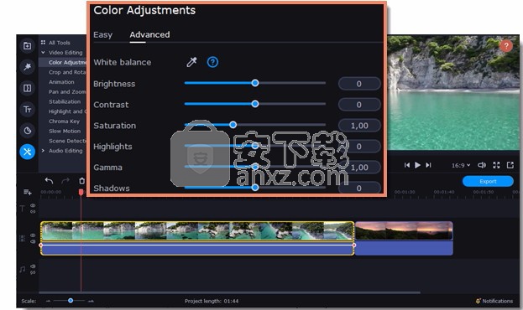The width and height of the screenshot is (523, 310).
Task: Expand the Audio Editing group
Action: pos(43,151)
